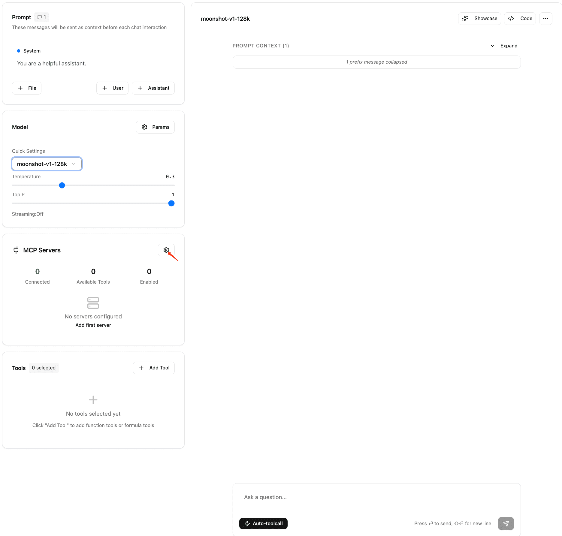
Task: Send message using paper plane icon
Action: [506, 523]
